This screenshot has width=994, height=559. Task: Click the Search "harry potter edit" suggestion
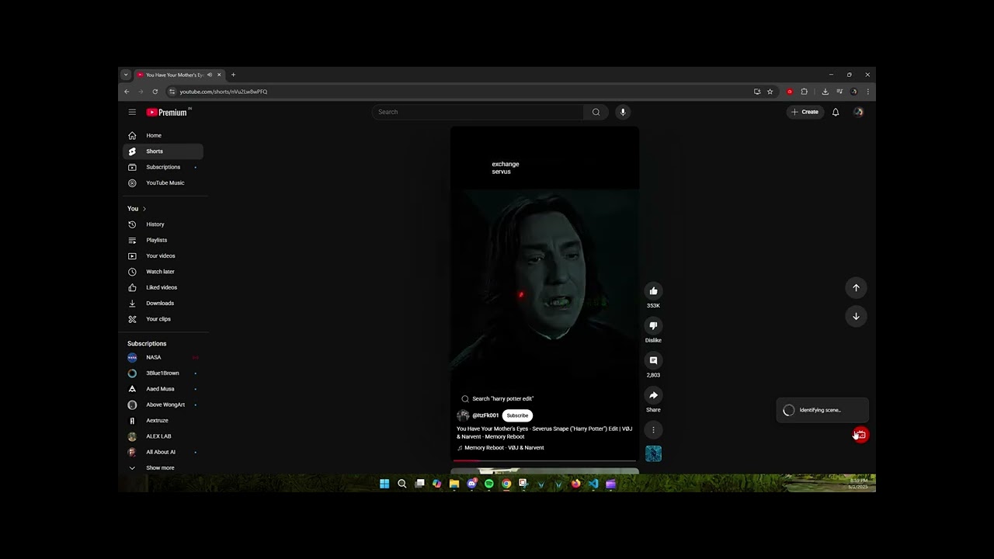498,398
